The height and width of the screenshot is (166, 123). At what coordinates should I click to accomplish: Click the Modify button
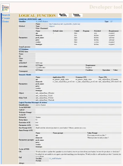pyautogui.click(x=63, y=15)
